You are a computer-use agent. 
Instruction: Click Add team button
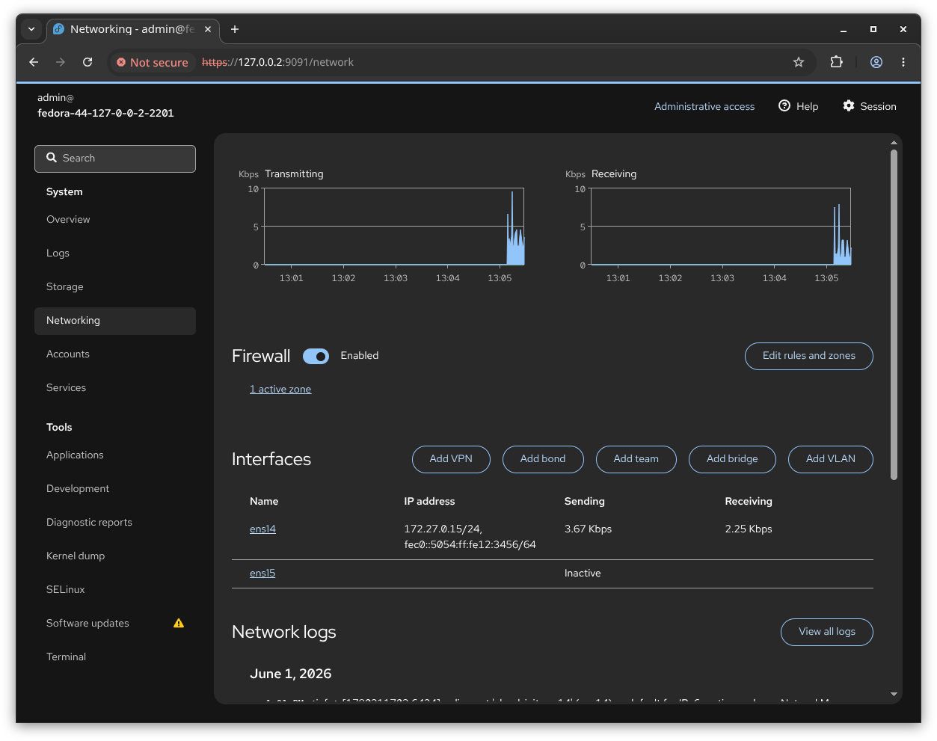[636, 459]
